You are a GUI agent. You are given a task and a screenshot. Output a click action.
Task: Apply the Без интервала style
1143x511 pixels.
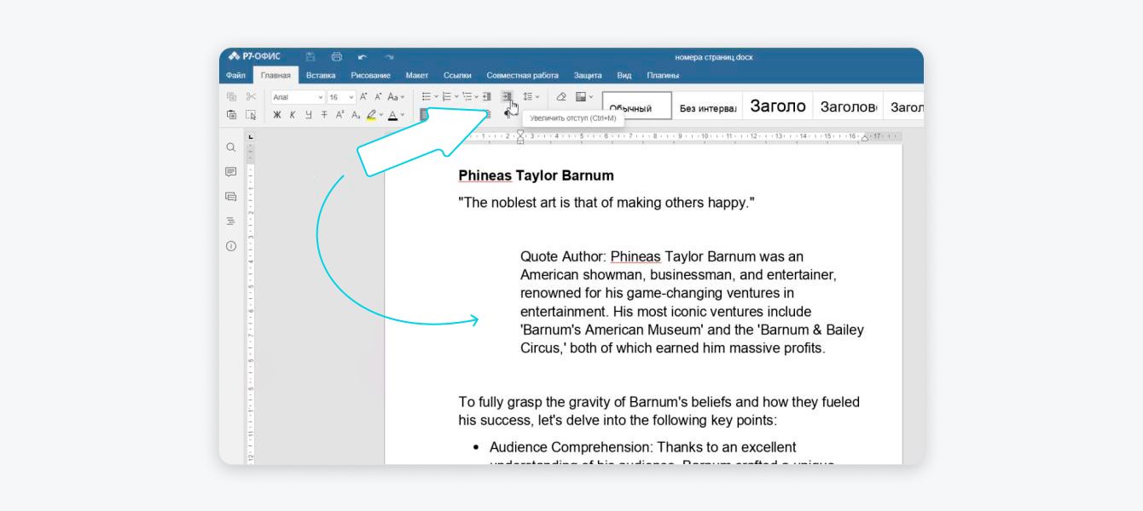point(707,107)
